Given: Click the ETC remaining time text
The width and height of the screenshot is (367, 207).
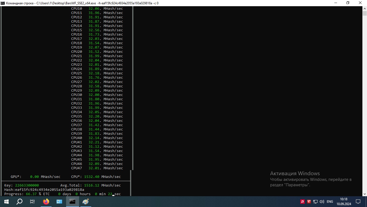Looking at the screenshot, I should point(82,194).
